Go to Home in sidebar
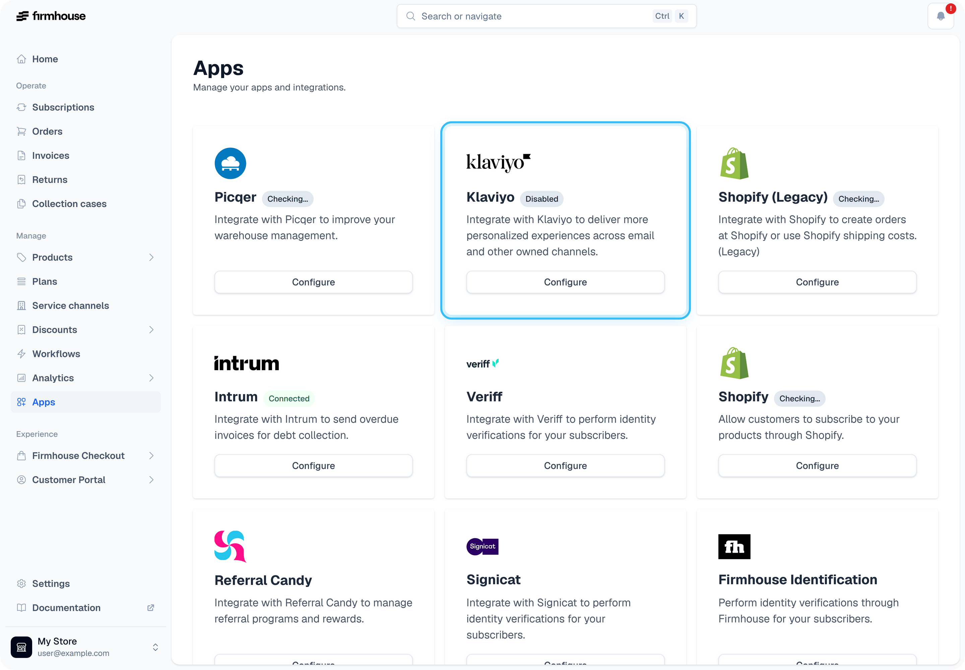 tap(86, 59)
